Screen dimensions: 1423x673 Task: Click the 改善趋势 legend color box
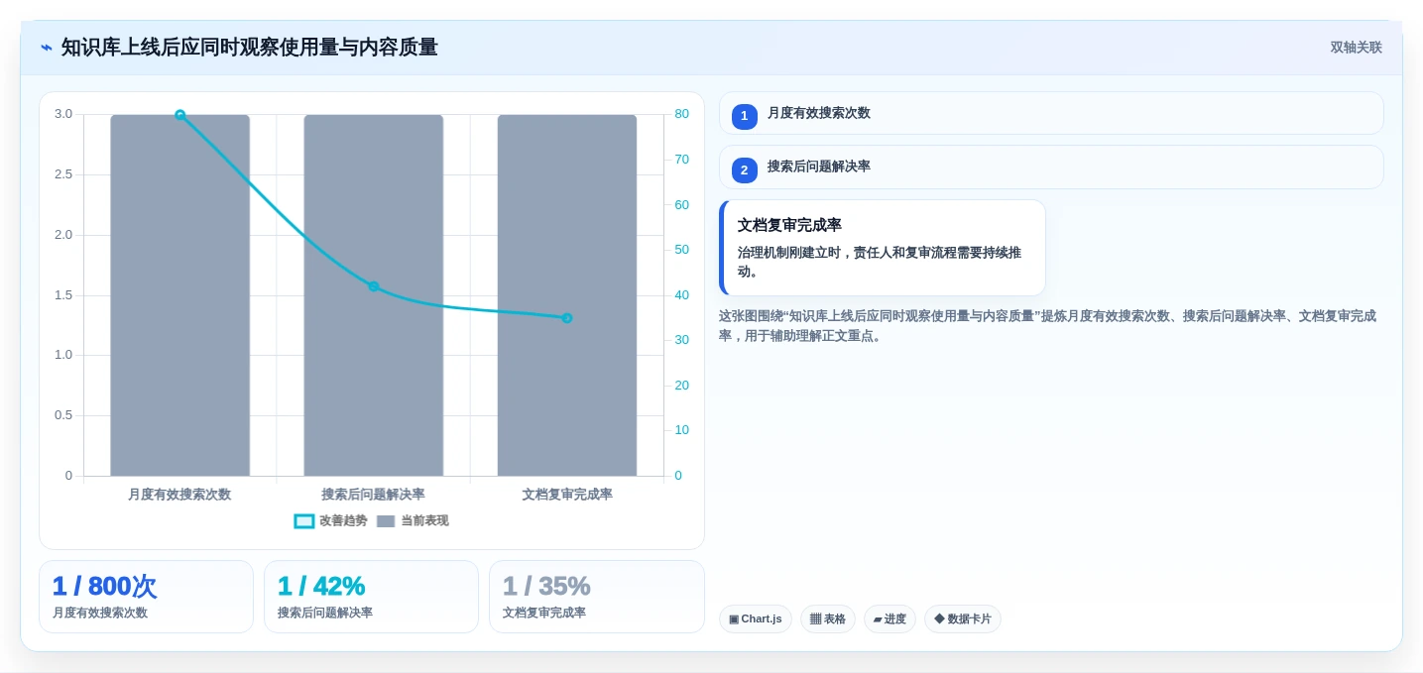click(304, 520)
